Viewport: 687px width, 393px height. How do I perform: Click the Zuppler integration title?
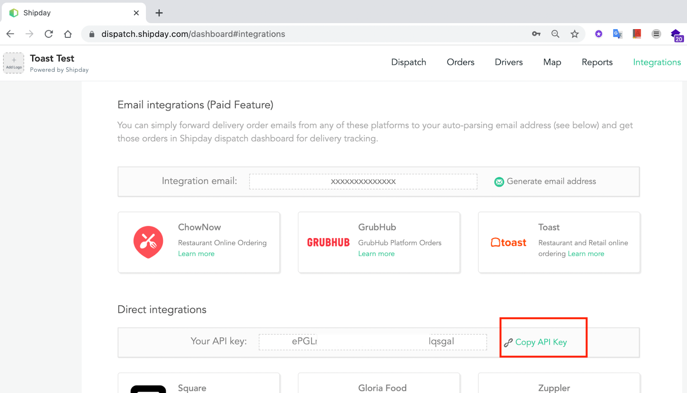pos(554,388)
